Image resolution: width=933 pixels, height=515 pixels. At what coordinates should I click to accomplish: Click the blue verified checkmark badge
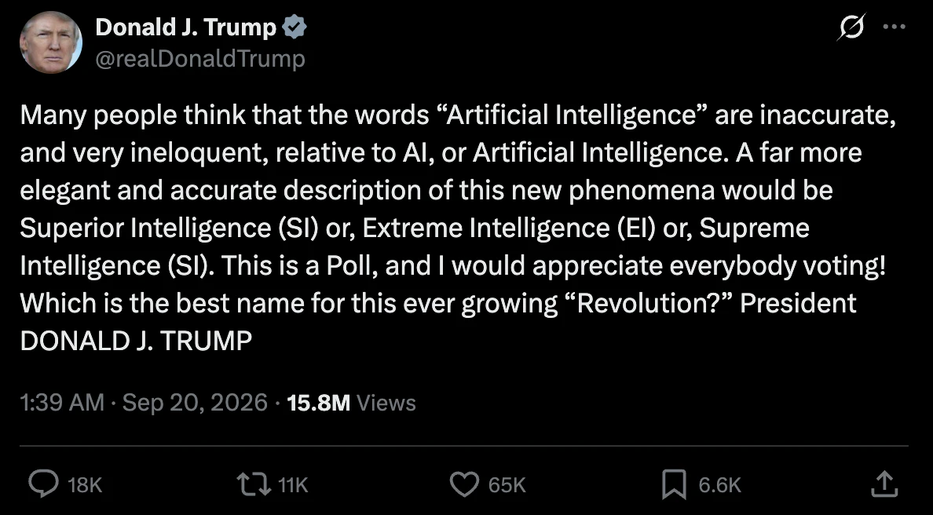[x=294, y=27]
